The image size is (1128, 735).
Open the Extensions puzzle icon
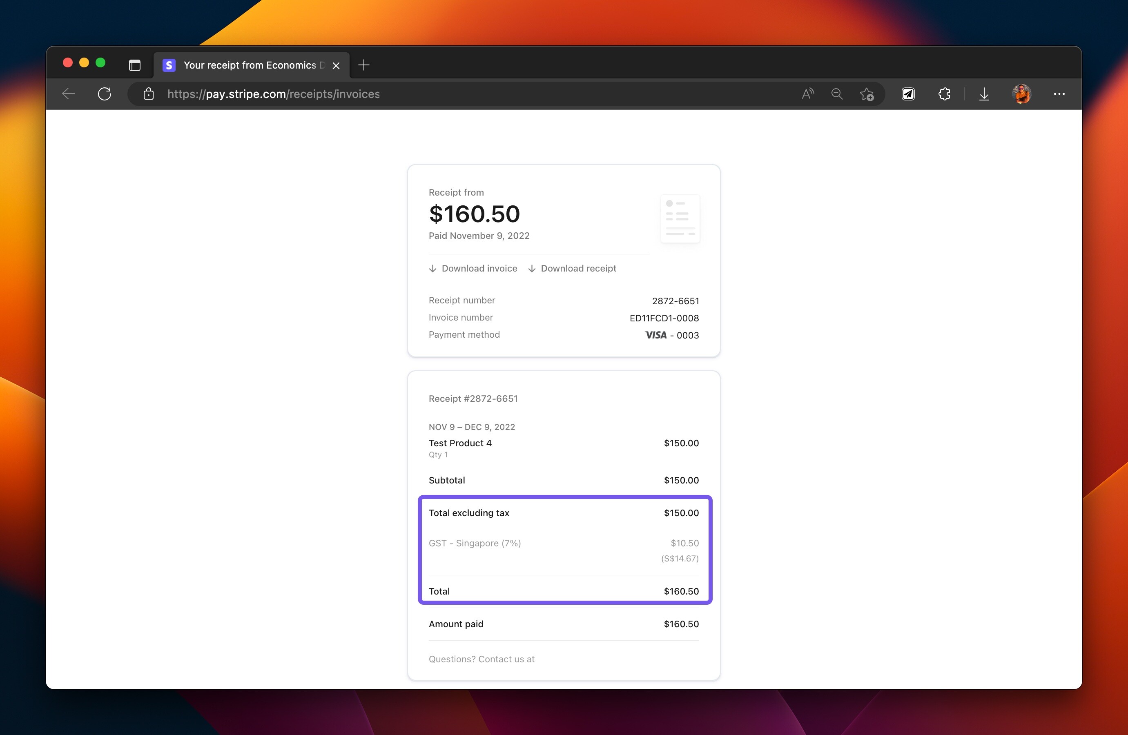944,94
